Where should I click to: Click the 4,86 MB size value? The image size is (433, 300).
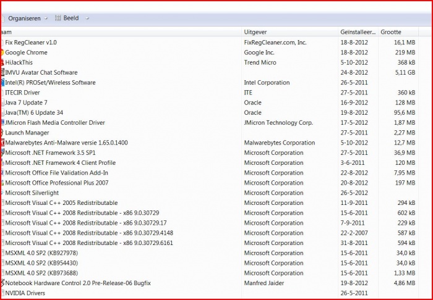(x=405, y=283)
